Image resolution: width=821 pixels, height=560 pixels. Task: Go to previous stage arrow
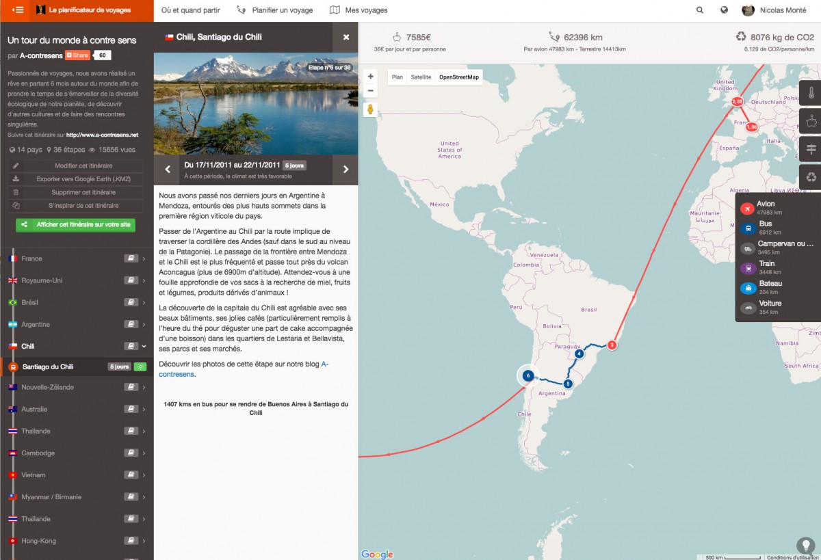click(x=167, y=170)
